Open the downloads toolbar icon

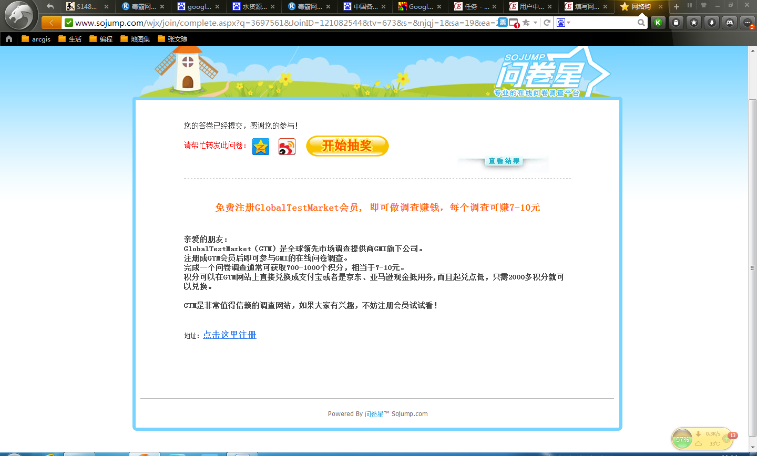[712, 23]
